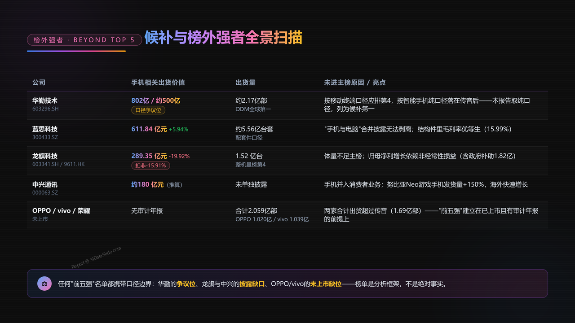Select stock code 603296.SH
Screen dimensions: 575x323
tap(45, 109)
